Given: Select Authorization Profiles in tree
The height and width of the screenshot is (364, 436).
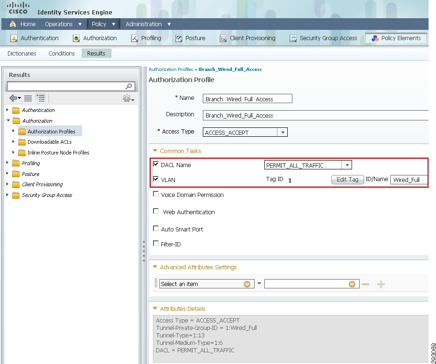Looking at the screenshot, I should [x=51, y=131].
